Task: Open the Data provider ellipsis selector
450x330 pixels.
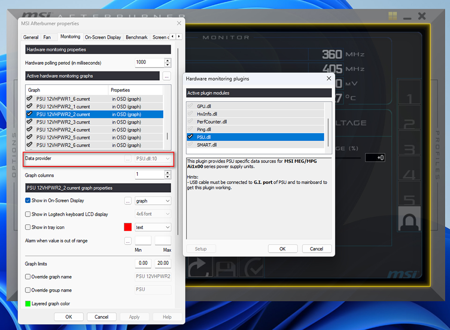Action: coord(127,158)
